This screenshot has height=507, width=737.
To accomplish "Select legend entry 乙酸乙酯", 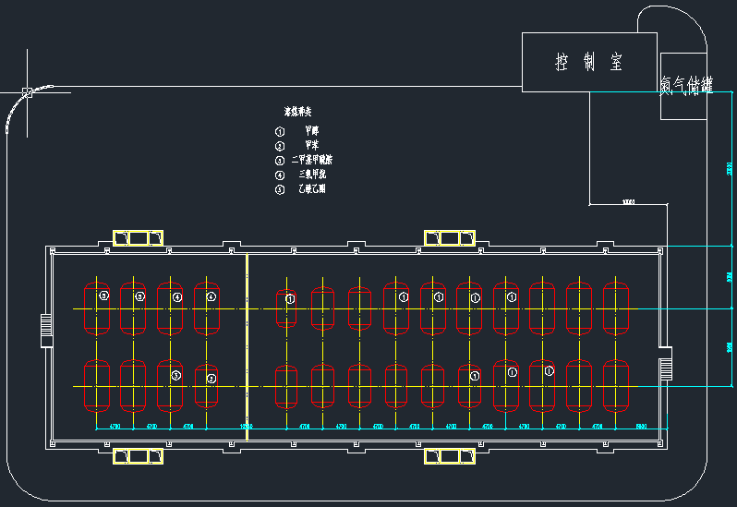I will pos(312,188).
